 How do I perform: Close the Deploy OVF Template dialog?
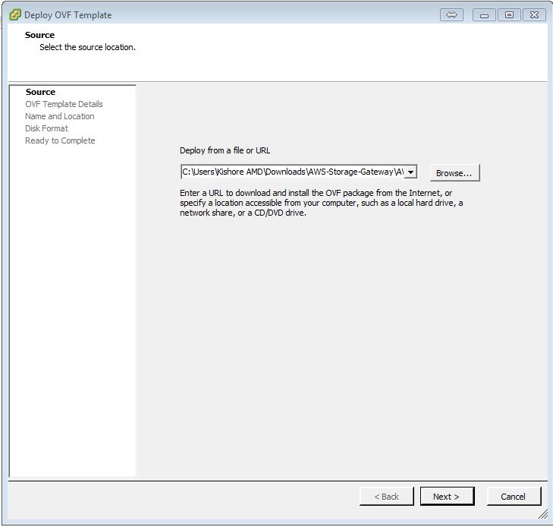point(535,14)
